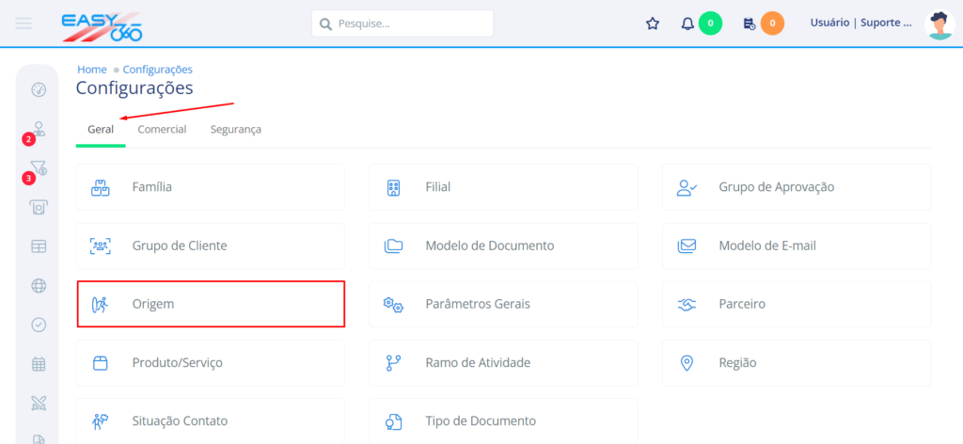Open the contacts person sidebar icon

(x=39, y=128)
